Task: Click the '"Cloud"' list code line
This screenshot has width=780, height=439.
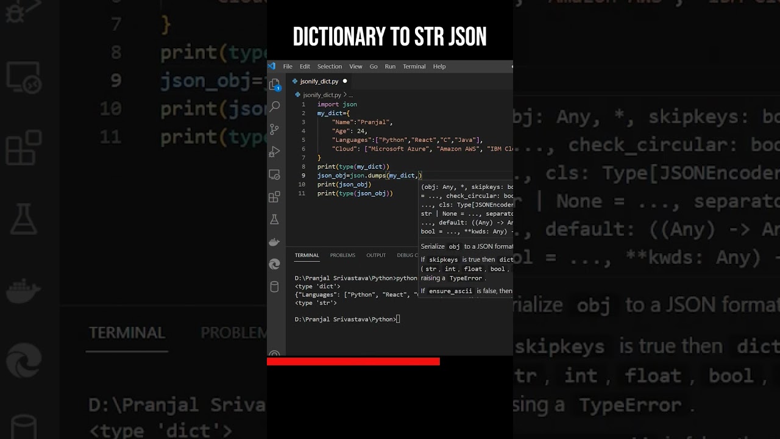Action: [422, 149]
